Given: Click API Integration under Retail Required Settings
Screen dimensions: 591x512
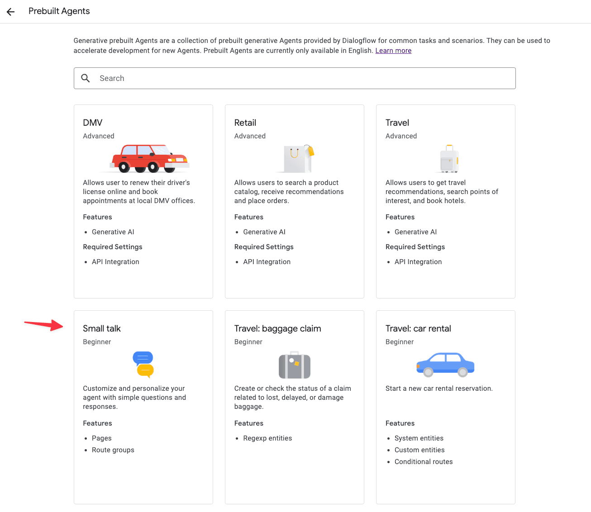Looking at the screenshot, I should pyautogui.click(x=267, y=261).
